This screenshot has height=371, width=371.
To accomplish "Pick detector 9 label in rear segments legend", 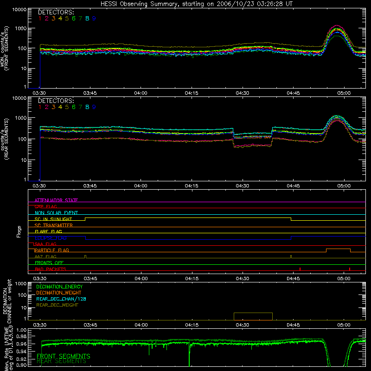I will [x=94, y=107].
